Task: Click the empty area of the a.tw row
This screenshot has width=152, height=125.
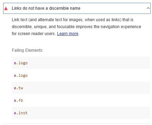Action: [87, 88]
